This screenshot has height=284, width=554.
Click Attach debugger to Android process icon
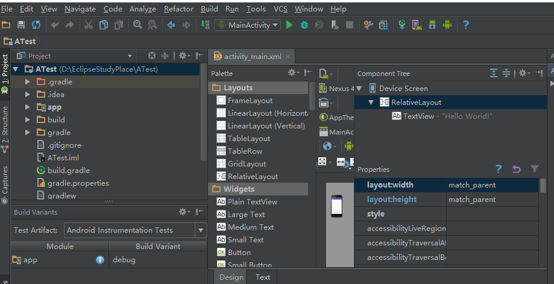point(335,25)
